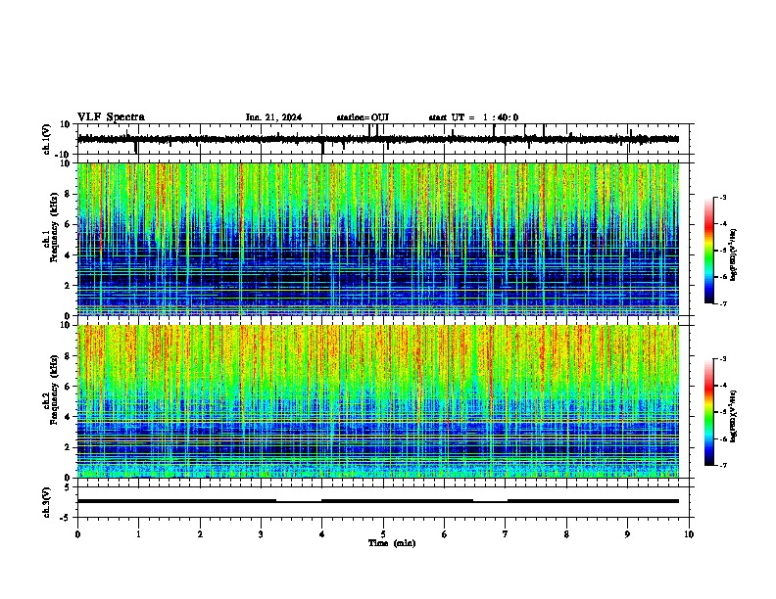Click the "-7" label on ch.2 color bar

[723, 465]
